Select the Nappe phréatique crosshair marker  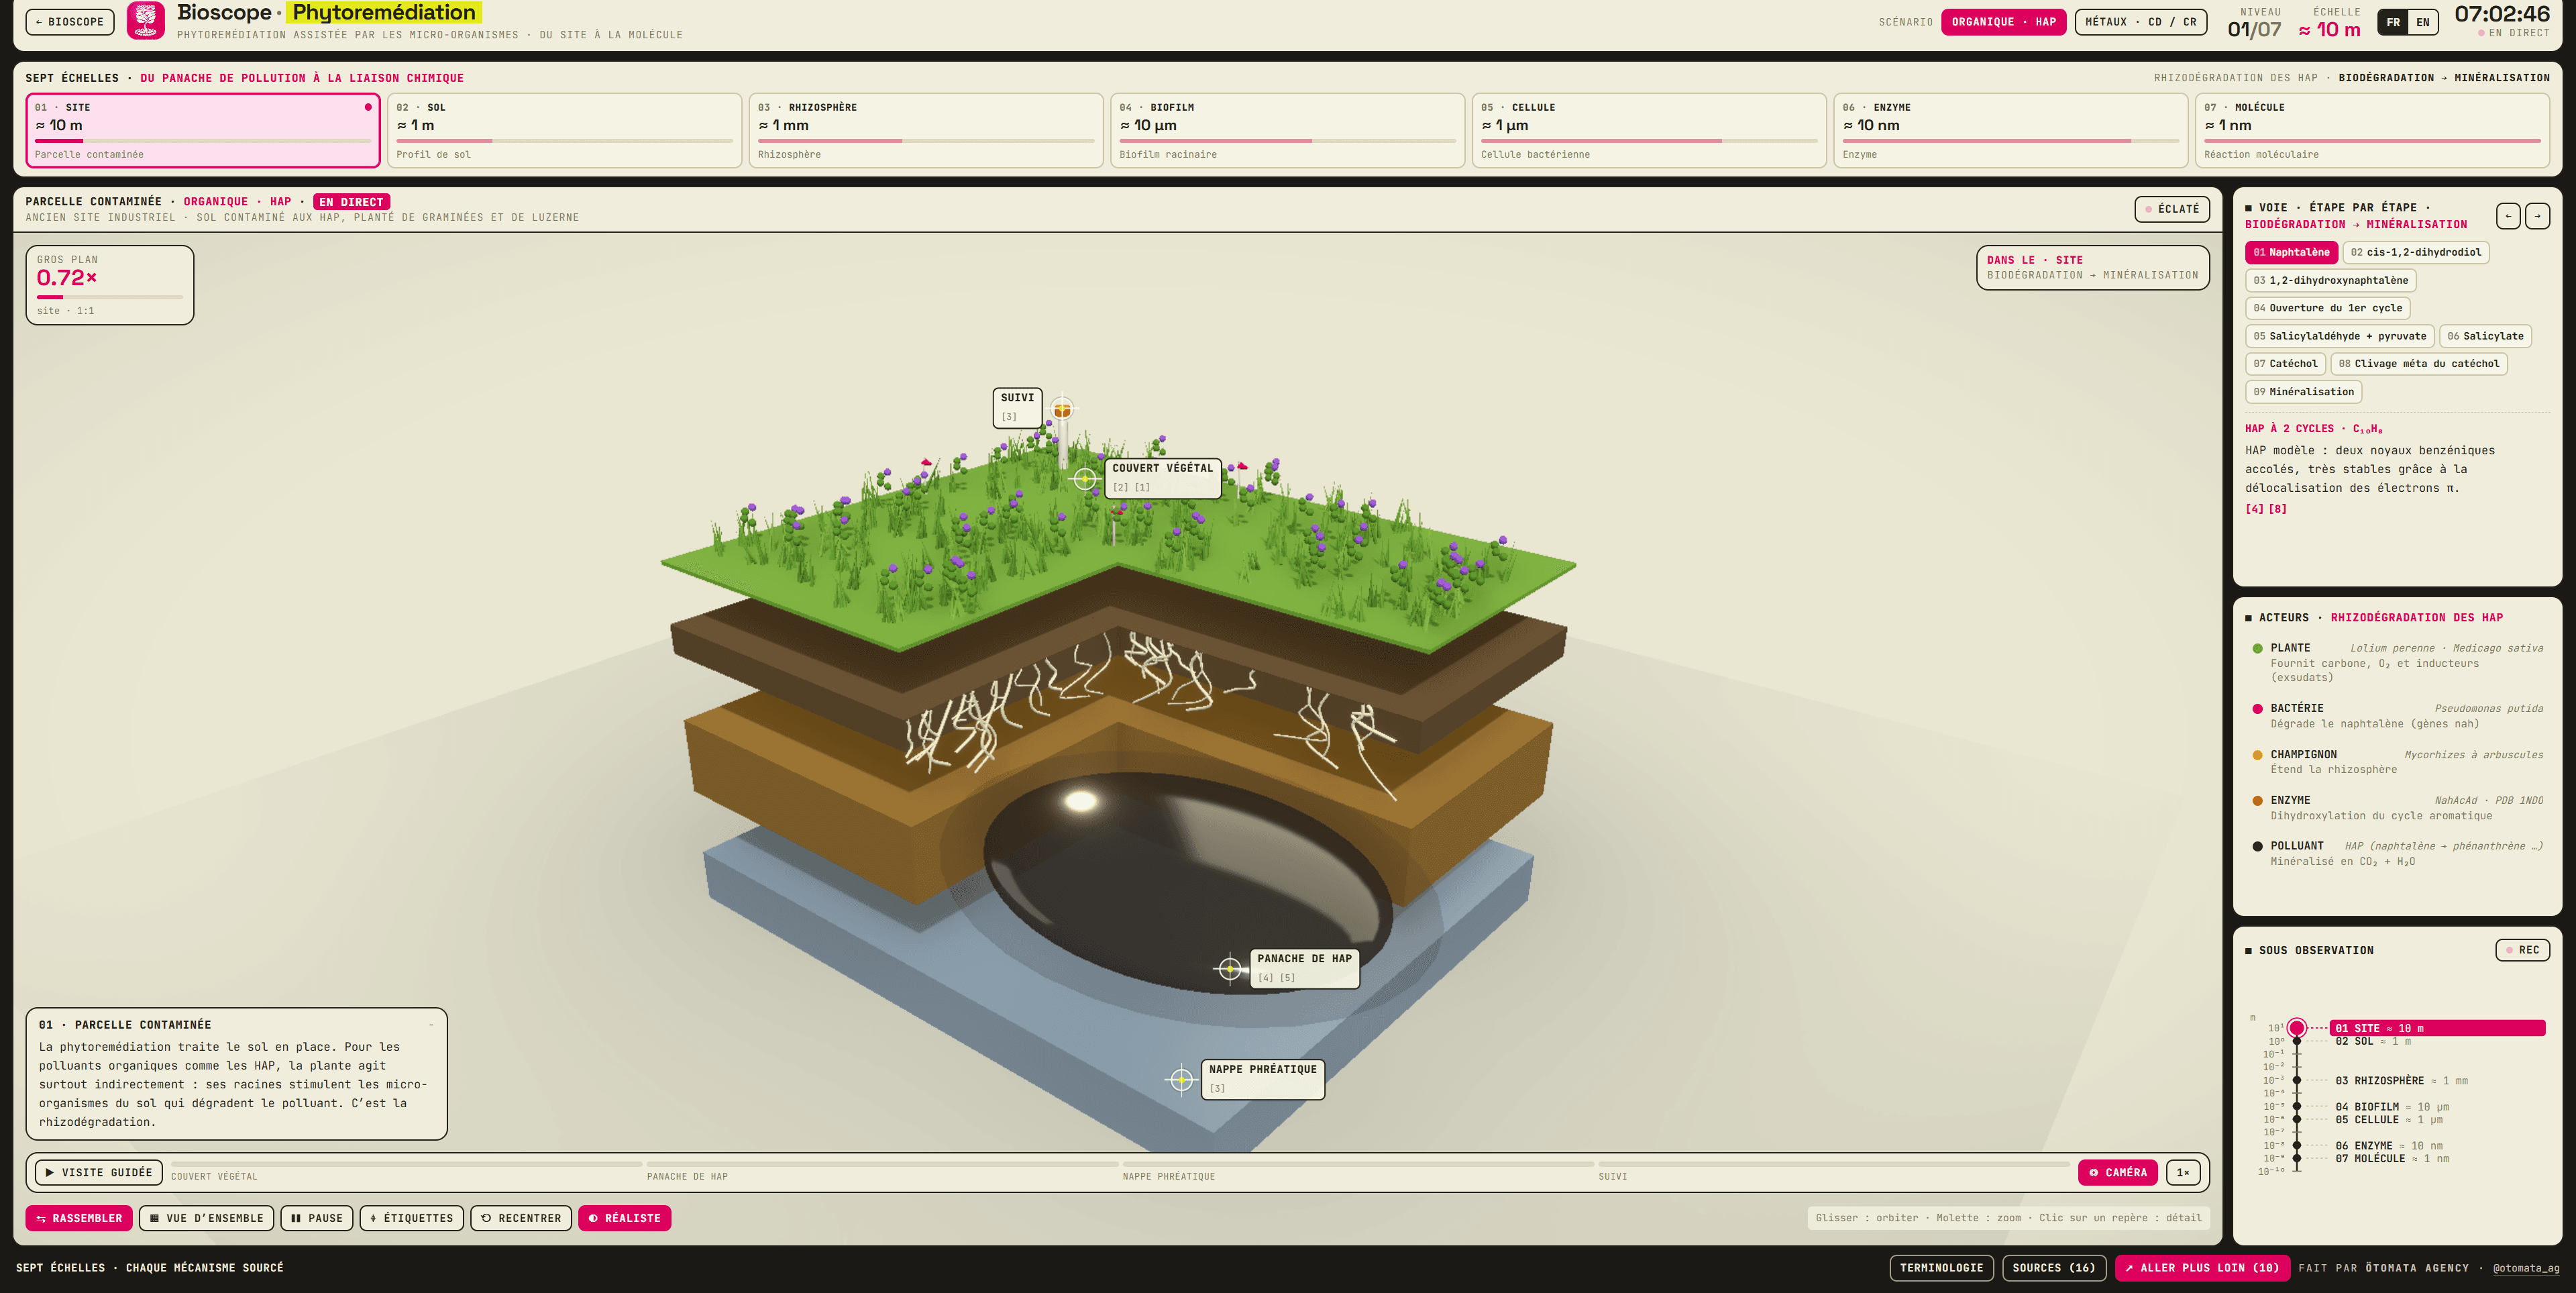coord(1181,1079)
